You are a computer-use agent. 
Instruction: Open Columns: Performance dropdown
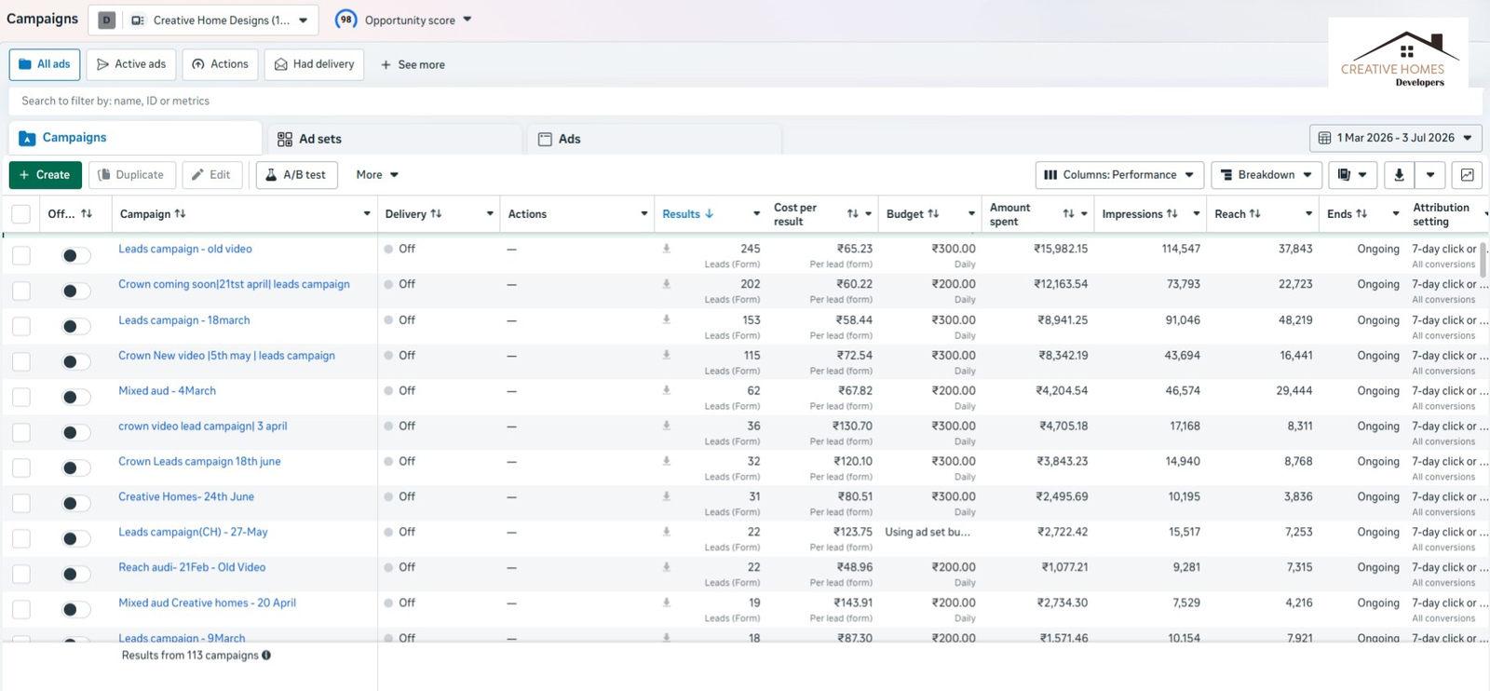(x=1119, y=175)
